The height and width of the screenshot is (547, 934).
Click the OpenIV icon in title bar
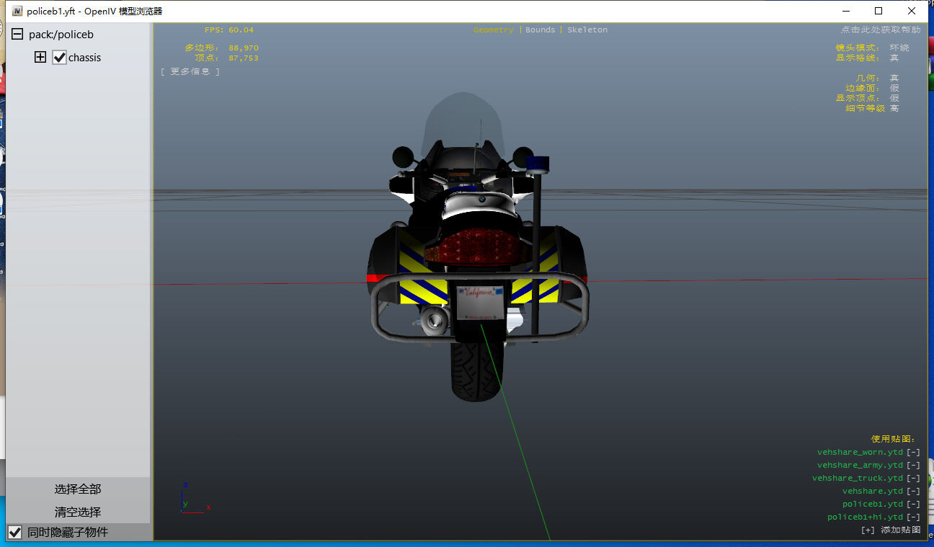pyautogui.click(x=17, y=11)
